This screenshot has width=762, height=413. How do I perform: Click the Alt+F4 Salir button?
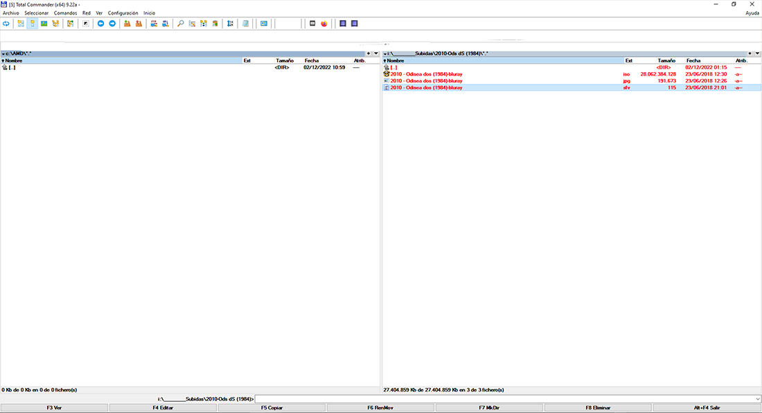click(707, 407)
